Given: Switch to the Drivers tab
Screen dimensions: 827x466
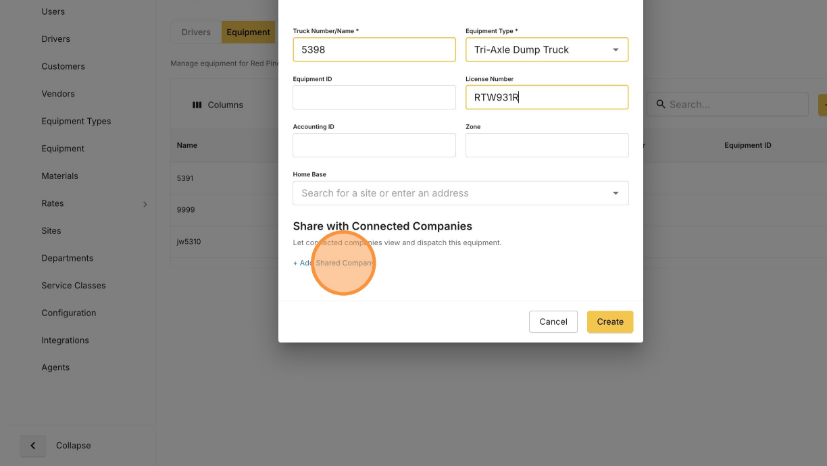Looking at the screenshot, I should pyautogui.click(x=196, y=32).
